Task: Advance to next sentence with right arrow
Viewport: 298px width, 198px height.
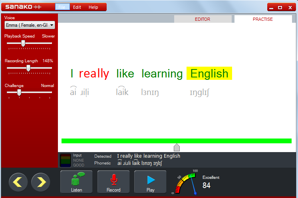Action: click(41, 182)
